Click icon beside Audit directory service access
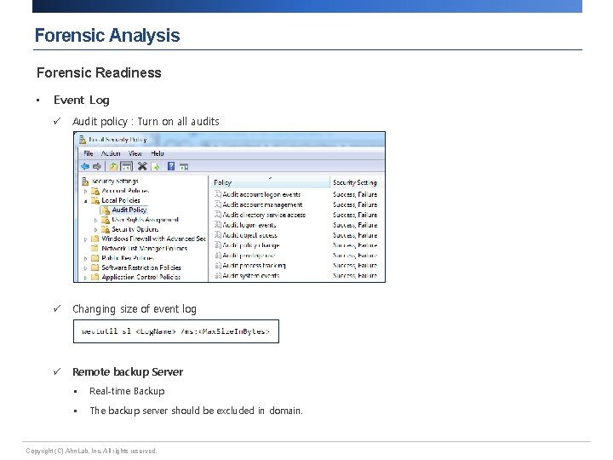613x460 pixels. tap(218, 215)
